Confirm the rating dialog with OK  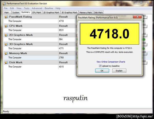click(x=102, y=71)
